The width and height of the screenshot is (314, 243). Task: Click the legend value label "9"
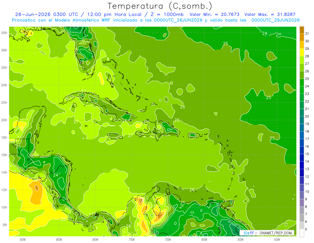click(306, 199)
